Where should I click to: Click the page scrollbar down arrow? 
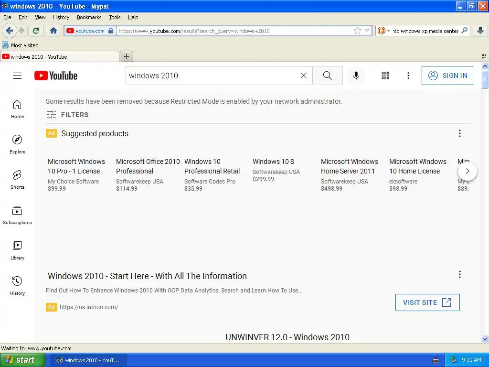point(485,339)
